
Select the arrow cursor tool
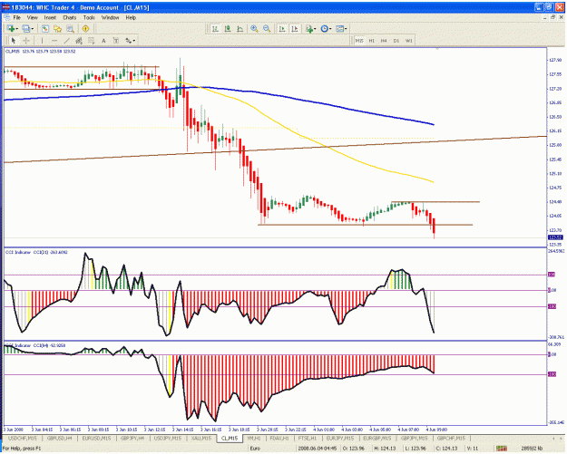[14, 41]
